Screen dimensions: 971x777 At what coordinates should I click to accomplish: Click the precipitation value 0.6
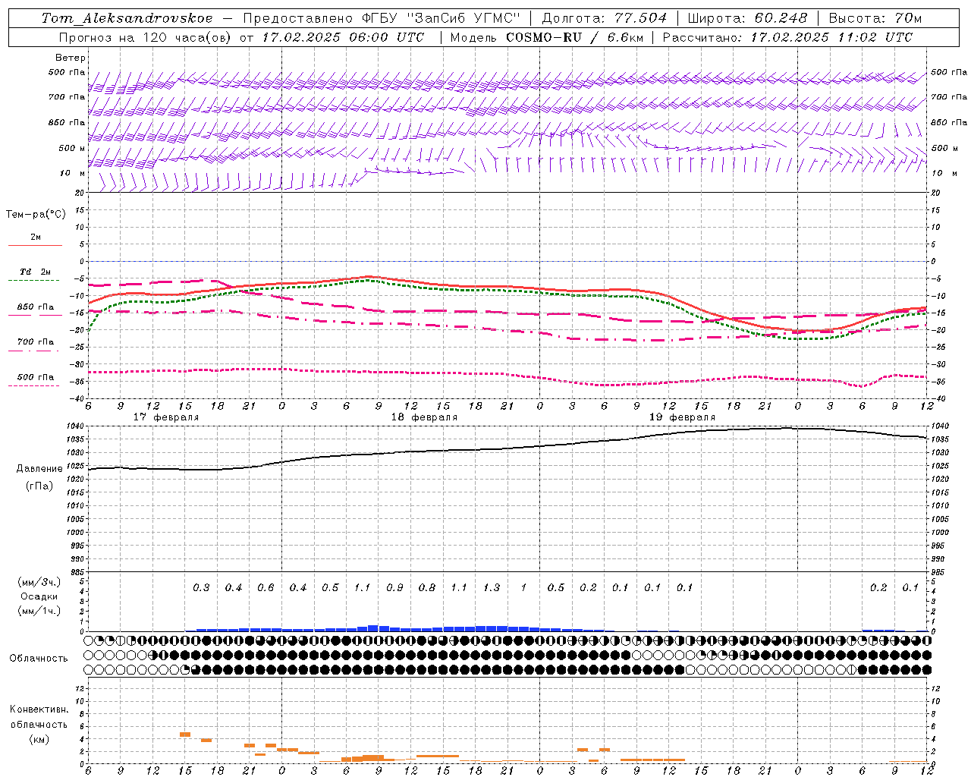266,588
